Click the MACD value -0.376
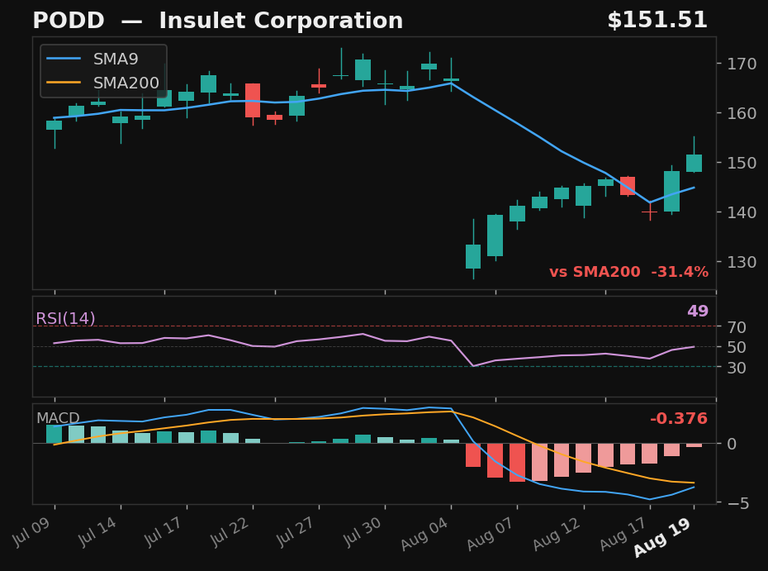 pyautogui.click(x=678, y=419)
